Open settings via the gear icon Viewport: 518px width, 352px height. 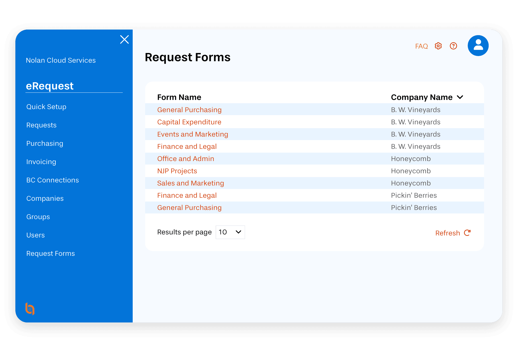(438, 46)
